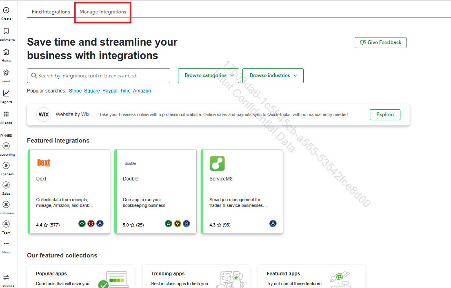Click the Give Feedback button
Image resolution: width=451 pixels, height=288 pixels.
click(x=380, y=42)
